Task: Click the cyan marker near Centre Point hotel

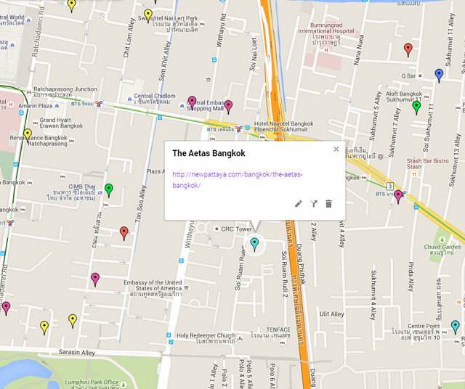Action: point(456,327)
